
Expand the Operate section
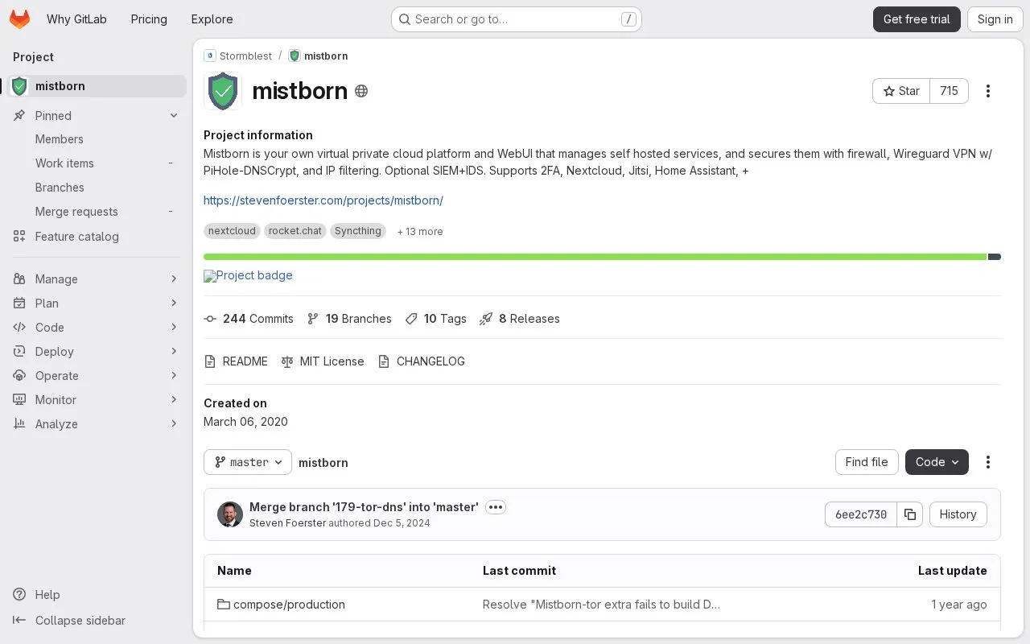click(x=97, y=376)
